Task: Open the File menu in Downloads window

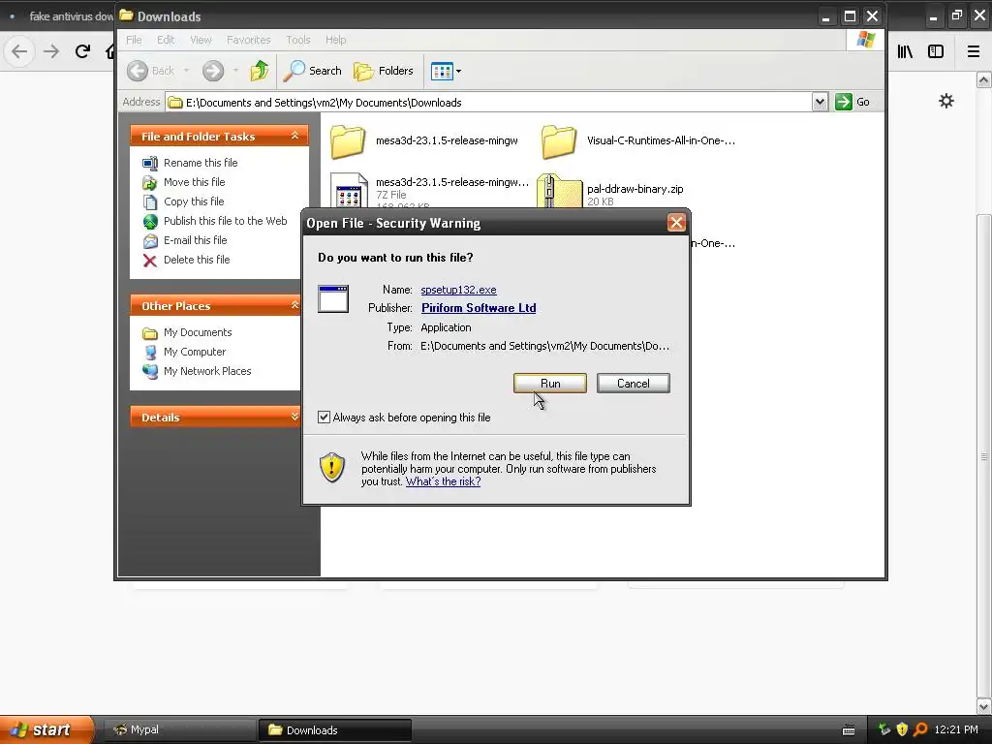Action: click(134, 40)
